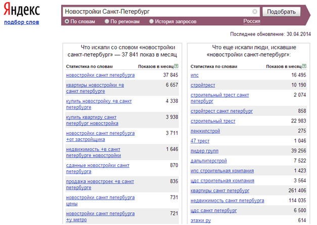Click the impressions value '22 983'
The height and width of the screenshot is (225, 317).
click(x=299, y=121)
